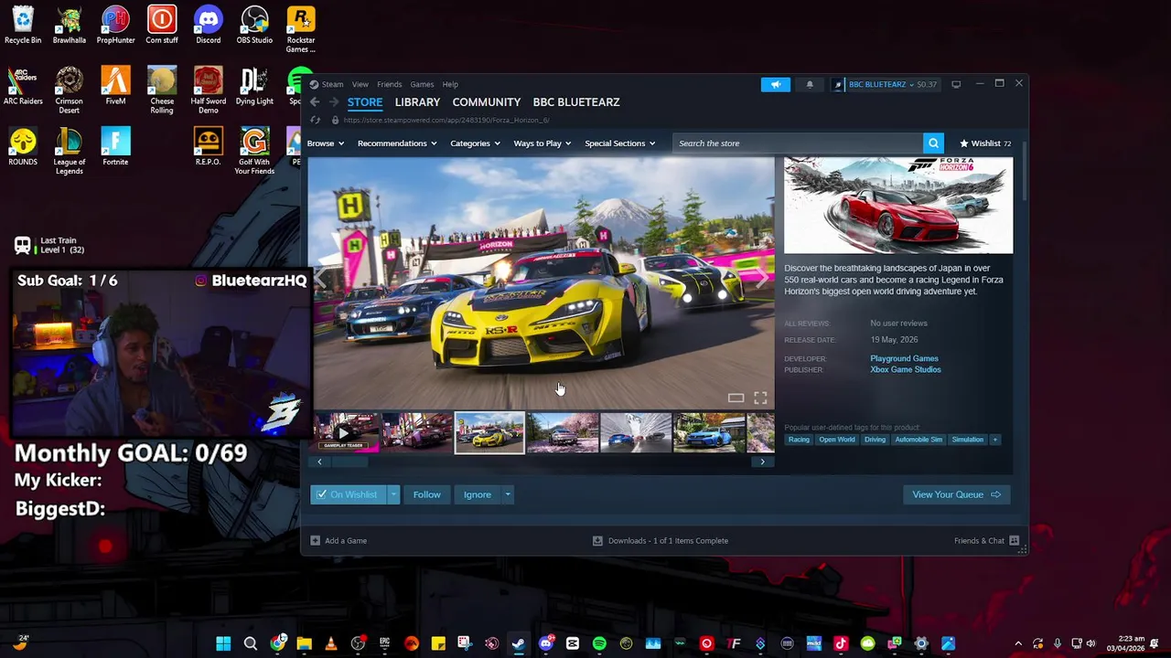Click Add a Game plus icon
The image size is (1171, 658).
click(315, 541)
